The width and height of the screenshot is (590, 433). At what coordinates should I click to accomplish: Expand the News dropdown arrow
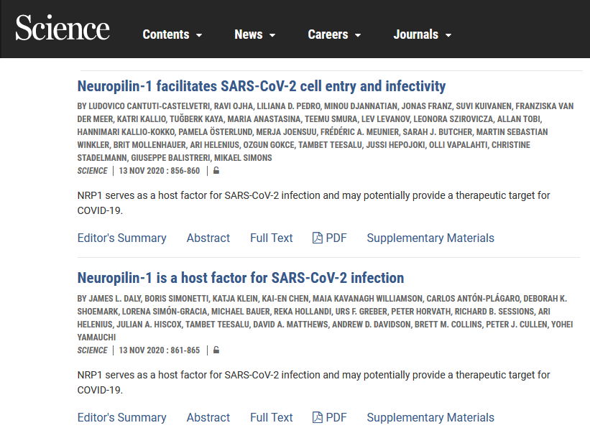(x=272, y=35)
